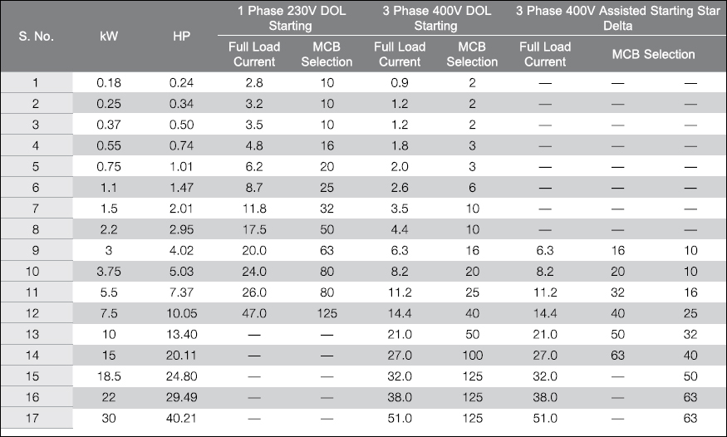The height and width of the screenshot is (437, 727).
Task: Click the 'MCB Selection' header under Star Delta
Action: (x=653, y=54)
